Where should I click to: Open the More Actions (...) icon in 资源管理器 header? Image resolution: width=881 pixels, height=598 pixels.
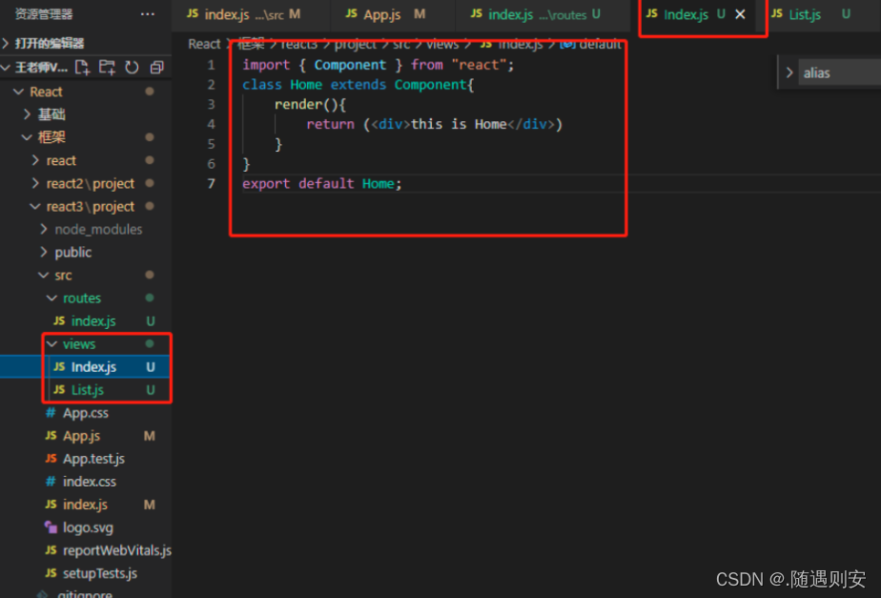[147, 12]
